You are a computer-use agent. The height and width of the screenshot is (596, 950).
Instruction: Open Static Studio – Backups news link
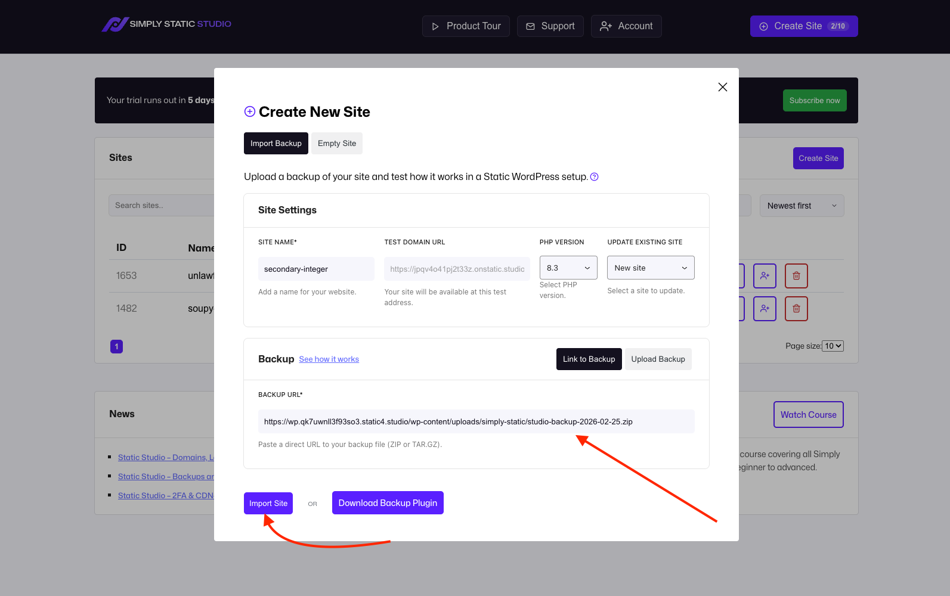coord(166,477)
